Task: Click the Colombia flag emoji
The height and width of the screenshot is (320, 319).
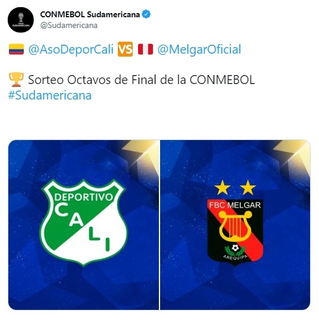Action: pyautogui.click(x=16, y=49)
